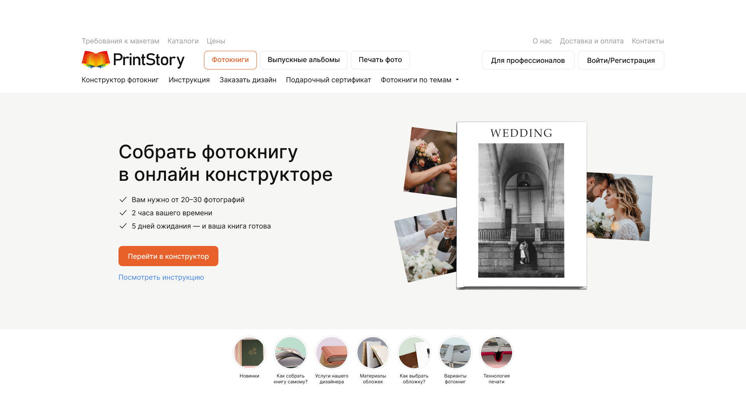Viewport: 746px width, 419px height.
Task: Switch to Выпускные альбомы tab
Action: click(303, 60)
